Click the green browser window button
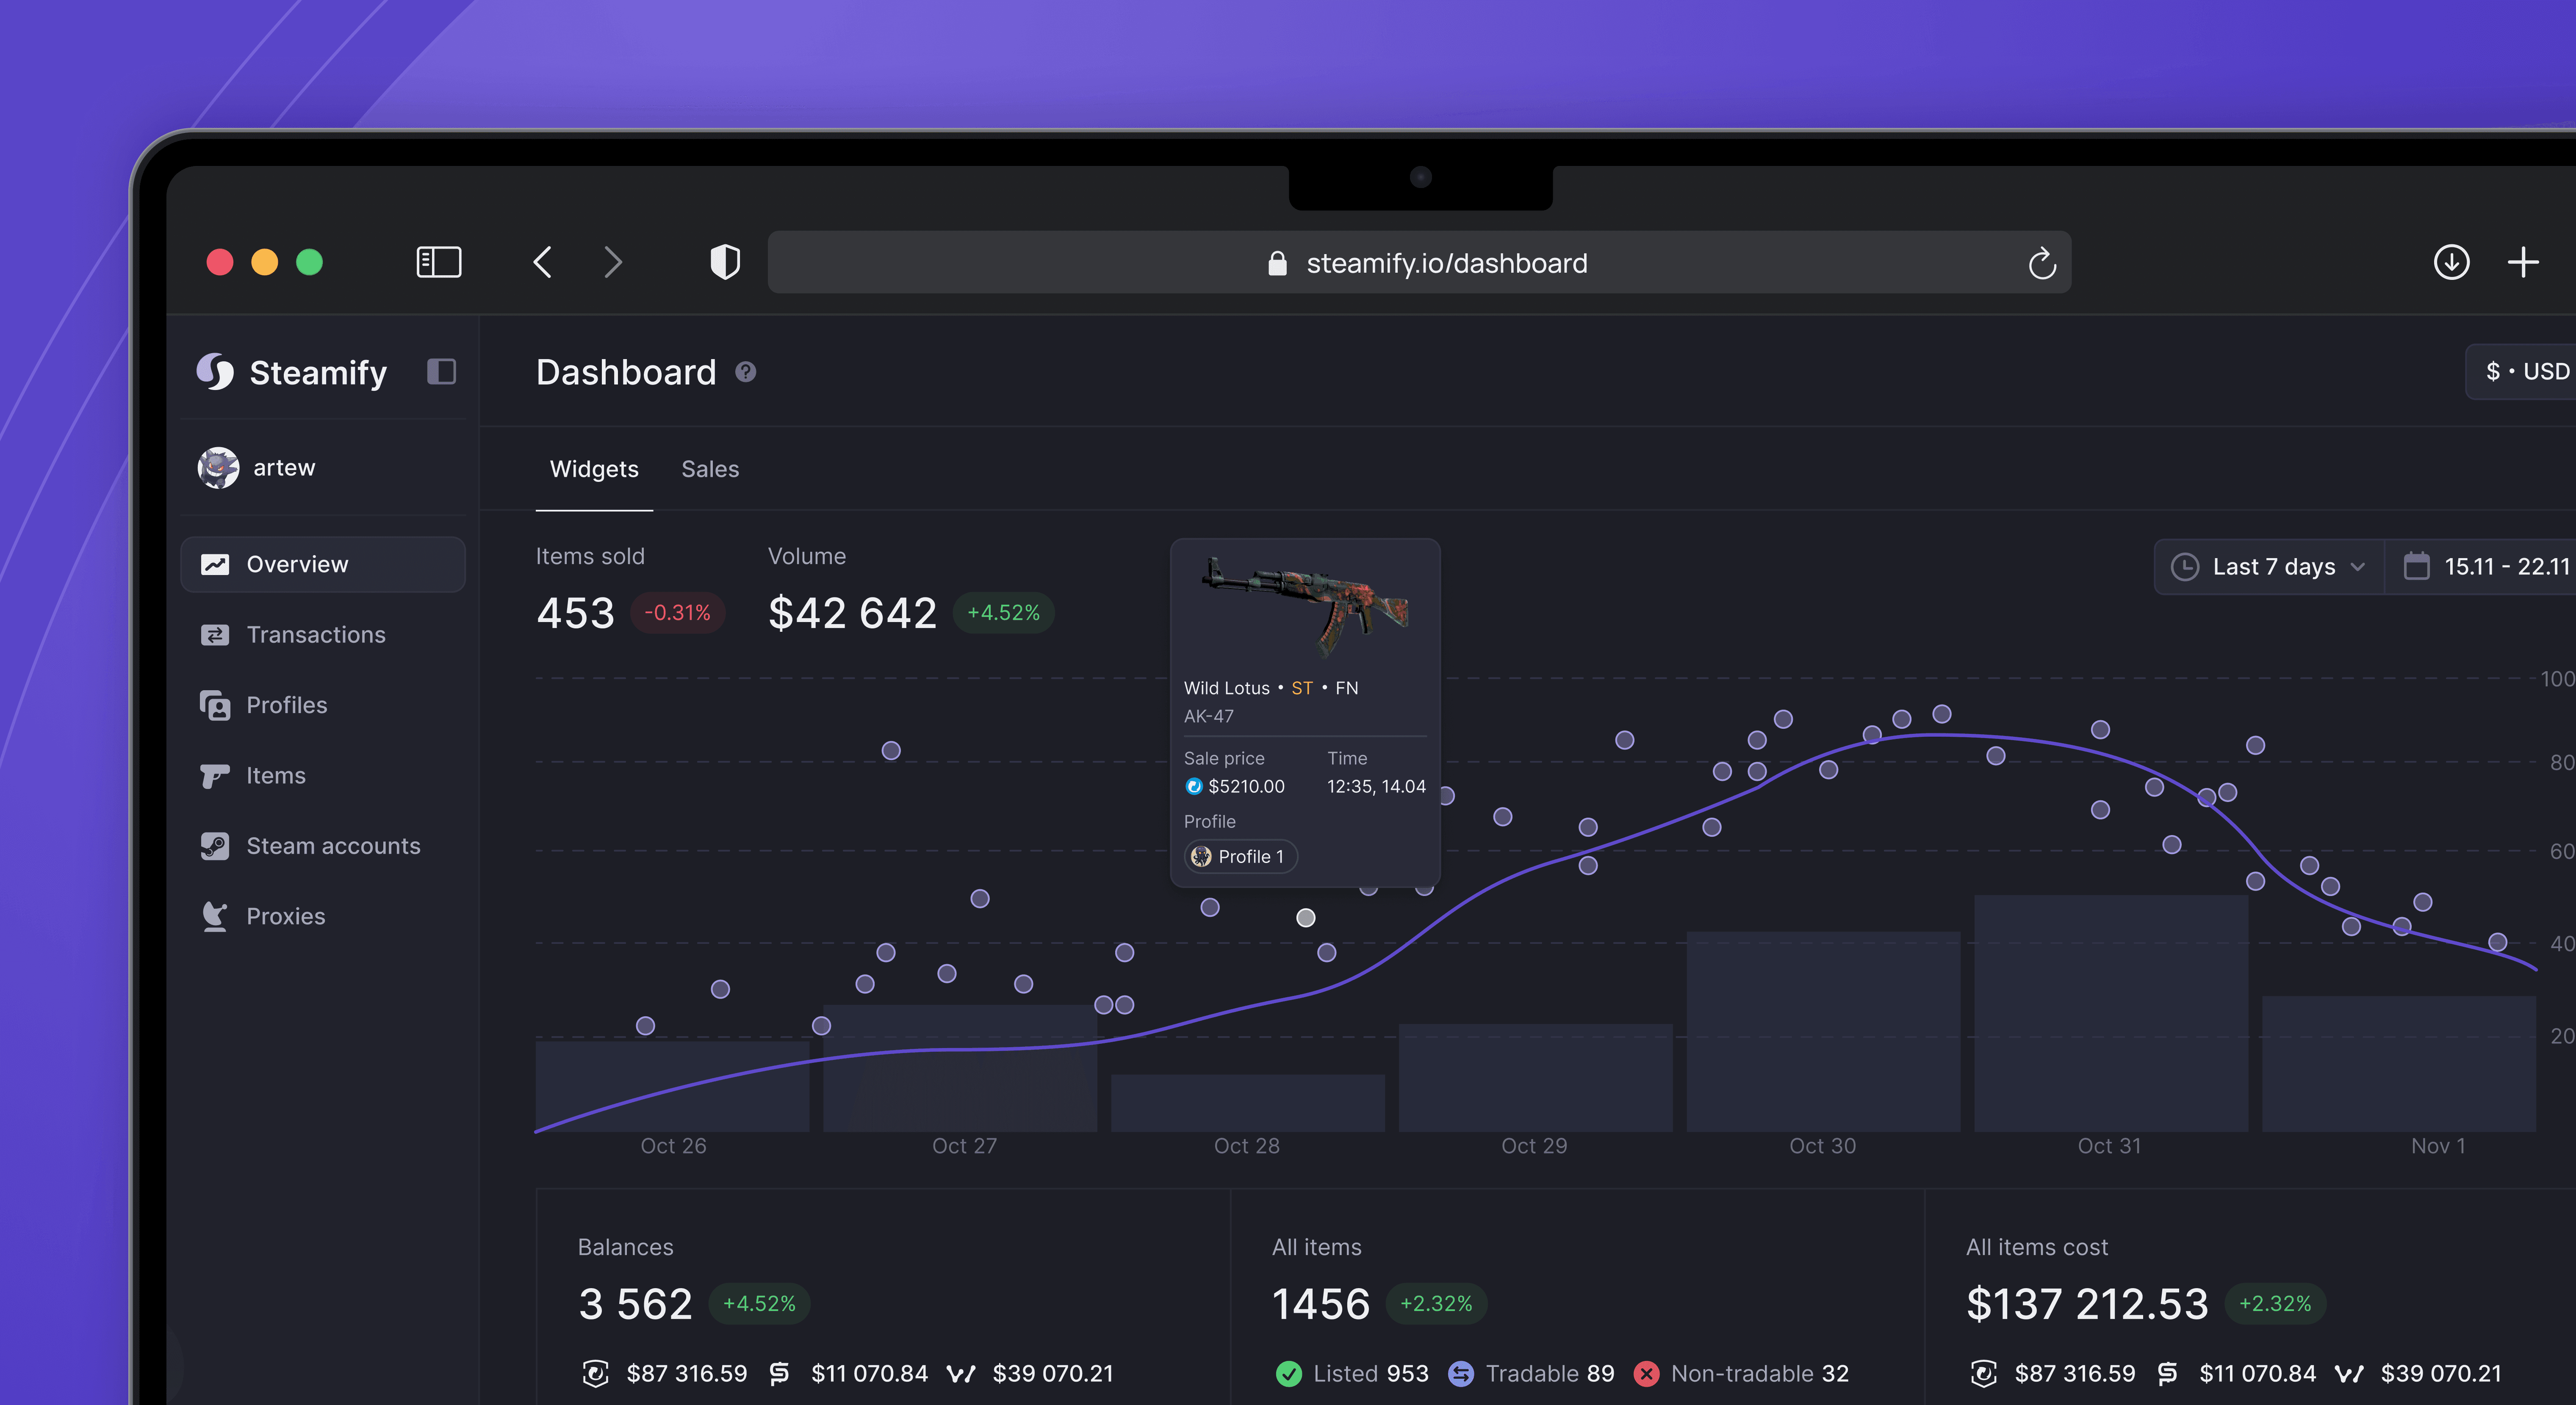The width and height of the screenshot is (2576, 1405). click(x=309, y=262)
